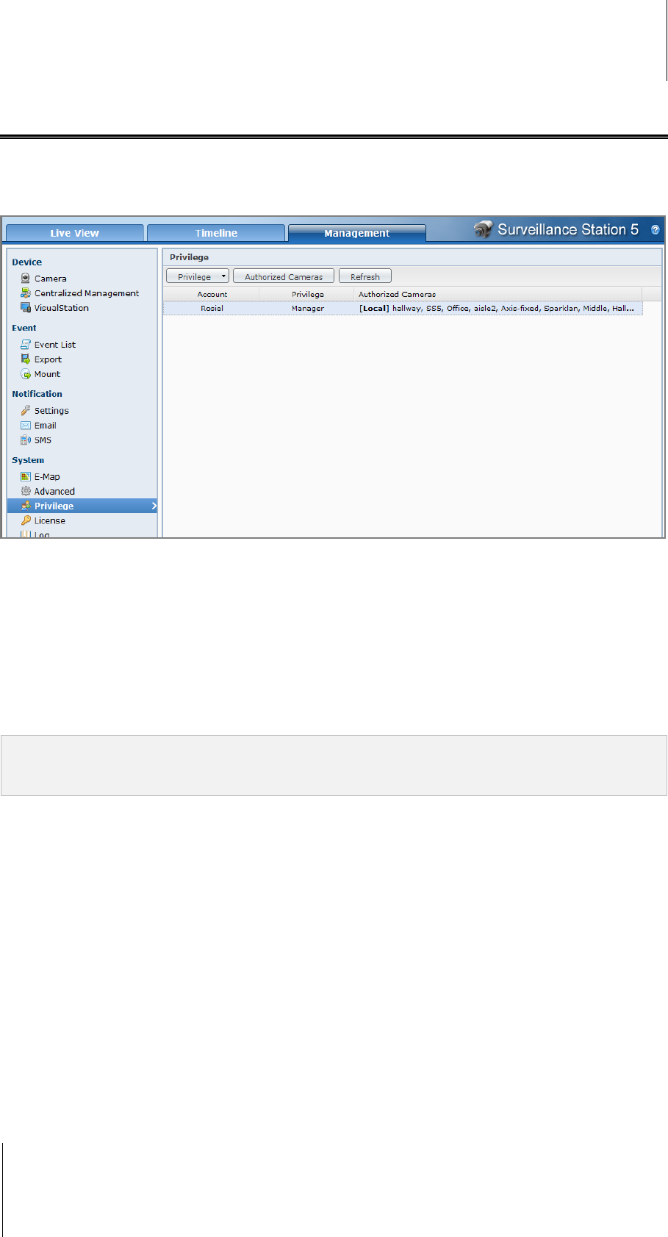Open Centralized Management page

[x=87, y=293]
